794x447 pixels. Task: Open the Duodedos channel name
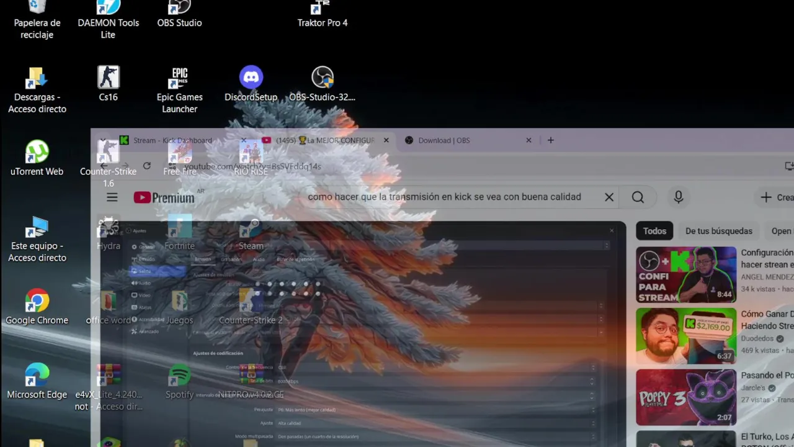click(x=757, y=338)
